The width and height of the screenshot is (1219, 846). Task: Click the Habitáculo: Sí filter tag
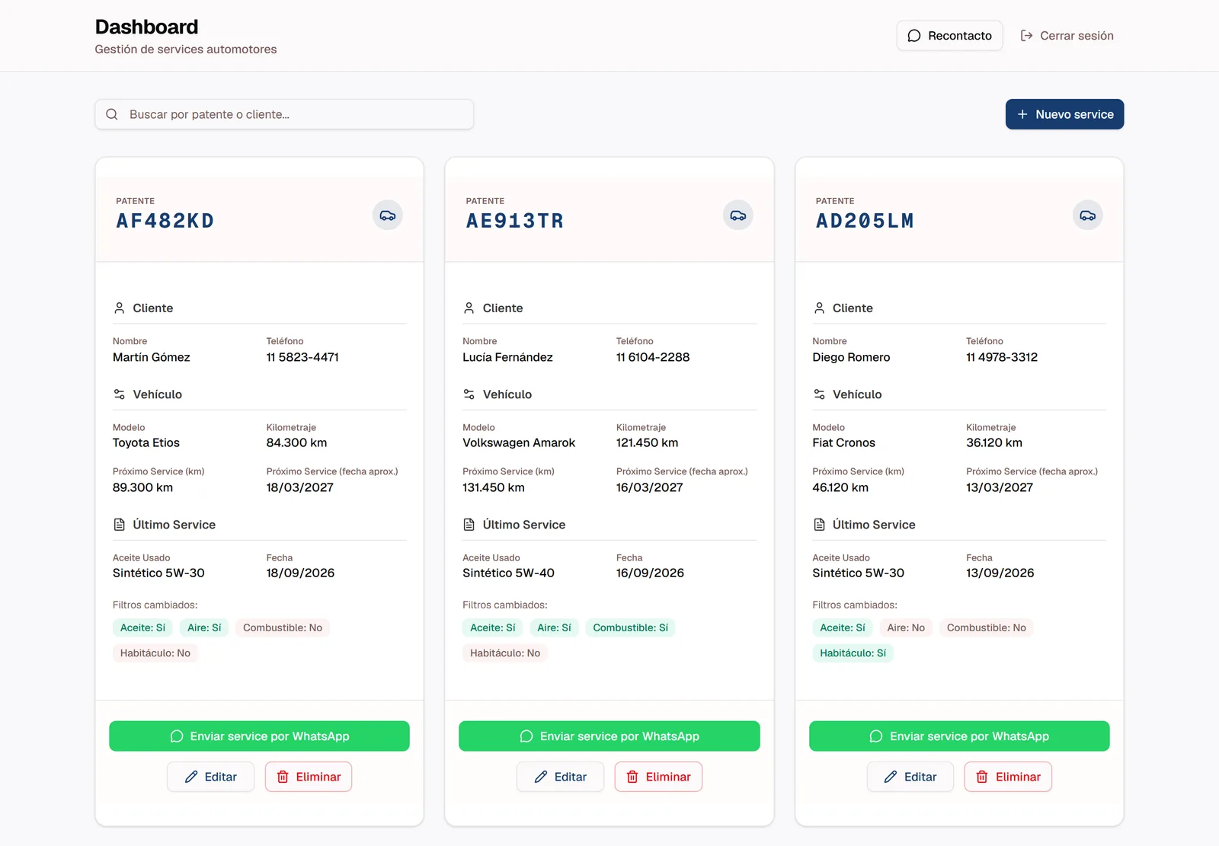tap(853, 653)
